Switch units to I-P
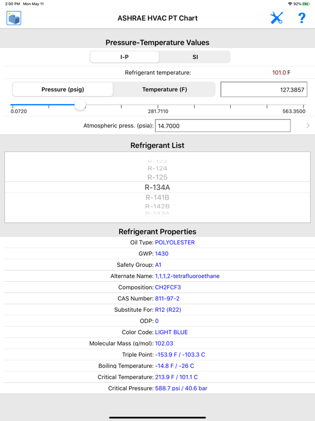Image resolution: width=315 pixels, height=421 pixels. pyautogui.click(x=124, y=57)
